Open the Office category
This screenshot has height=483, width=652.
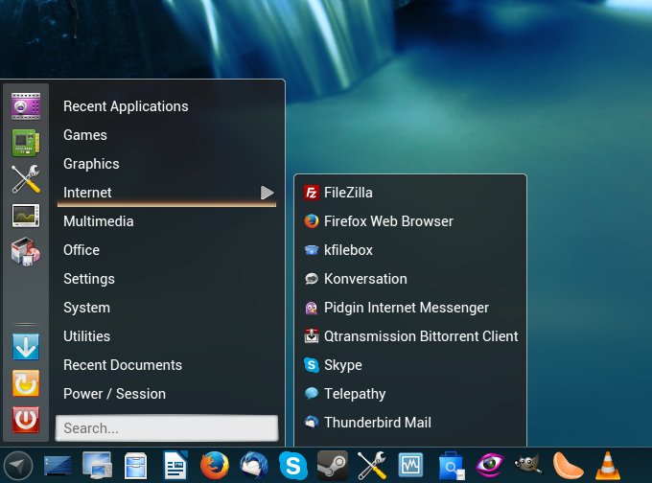pyautogui.click(x=167, y=250)
